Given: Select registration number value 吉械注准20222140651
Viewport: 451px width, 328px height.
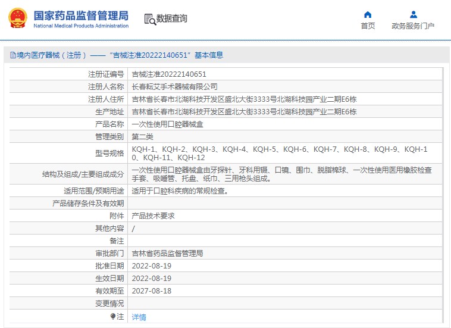Looking at the screenshot, I should [169, 74].
